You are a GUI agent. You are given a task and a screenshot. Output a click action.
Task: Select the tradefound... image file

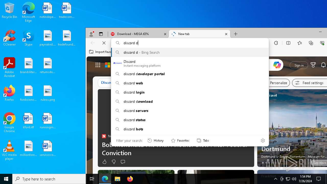(66, 38)
